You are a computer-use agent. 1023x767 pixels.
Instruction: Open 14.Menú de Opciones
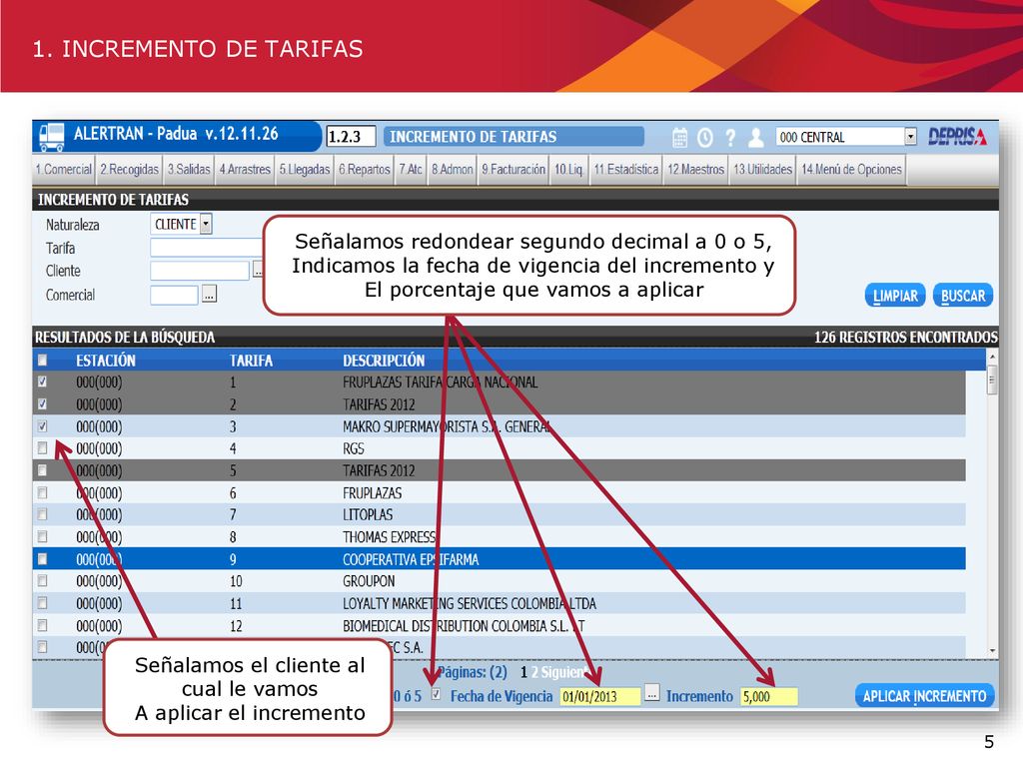click(x=851, y=170)
